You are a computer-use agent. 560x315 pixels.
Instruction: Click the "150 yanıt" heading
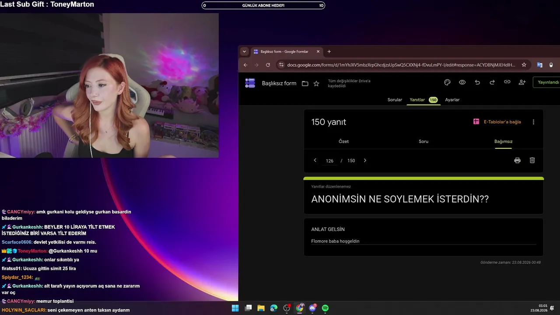point(329,122)
